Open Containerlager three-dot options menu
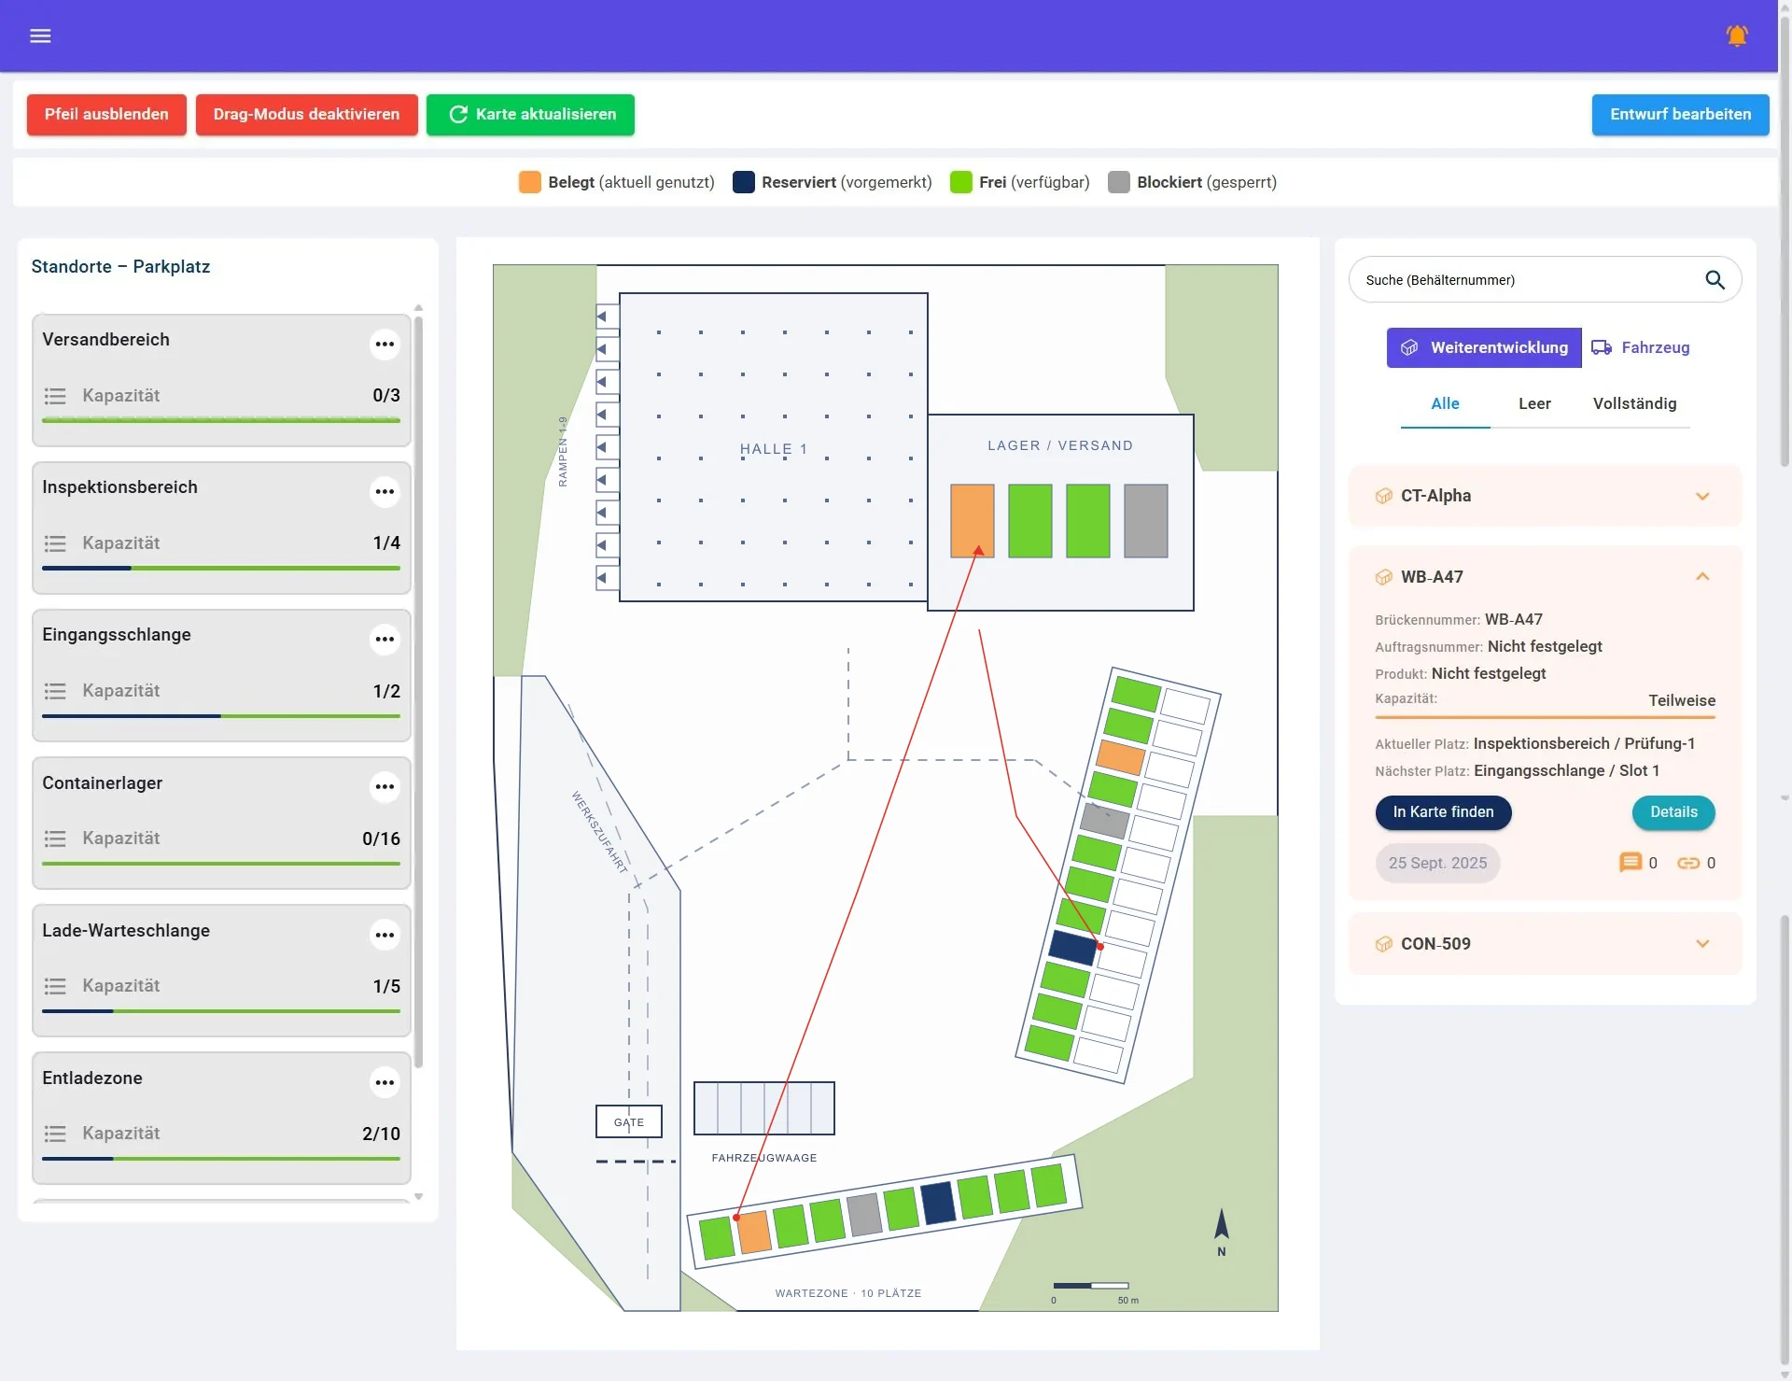This screenshot has width=1792, height=1381. [x=385, y=786]
